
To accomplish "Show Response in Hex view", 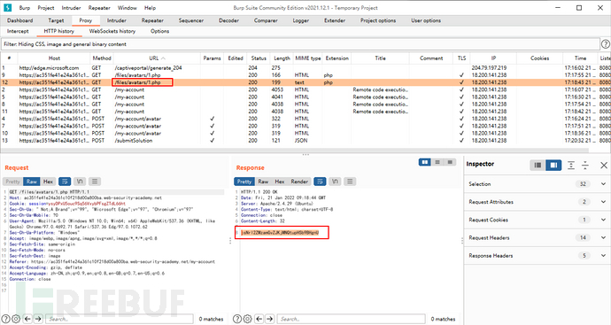I will point(280,182).
